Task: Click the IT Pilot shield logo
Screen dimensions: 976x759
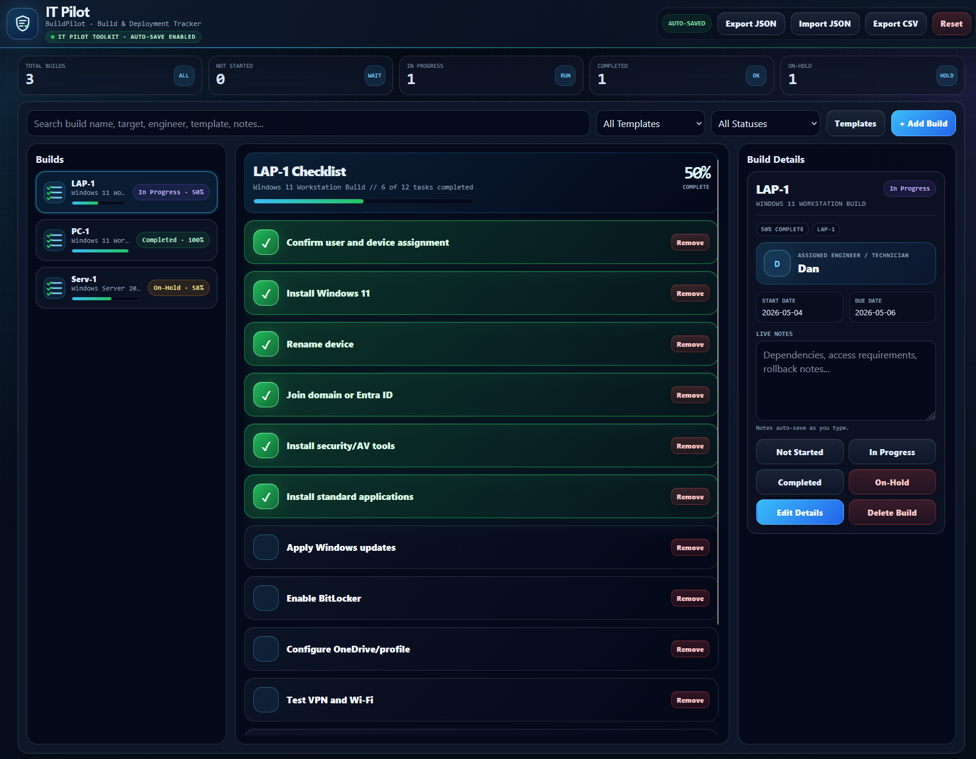Action: (22, 24)
